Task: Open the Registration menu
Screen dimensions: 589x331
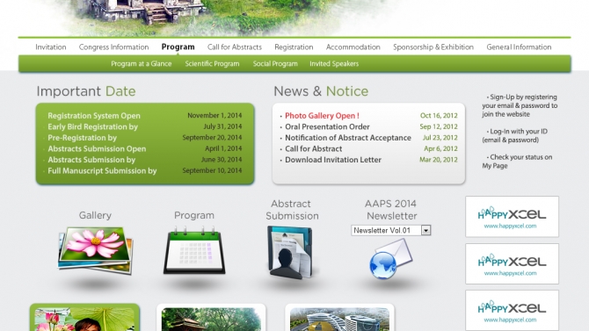Action: [294, 47]
